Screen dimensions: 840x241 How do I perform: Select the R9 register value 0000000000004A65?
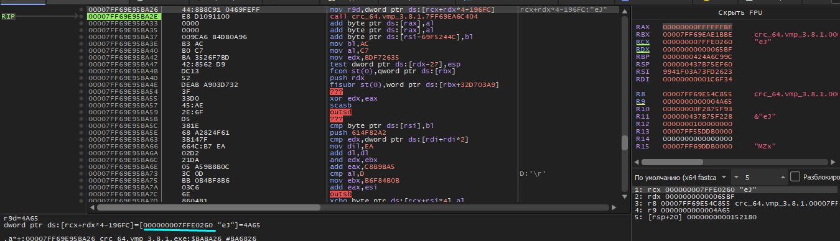[697, 101]
